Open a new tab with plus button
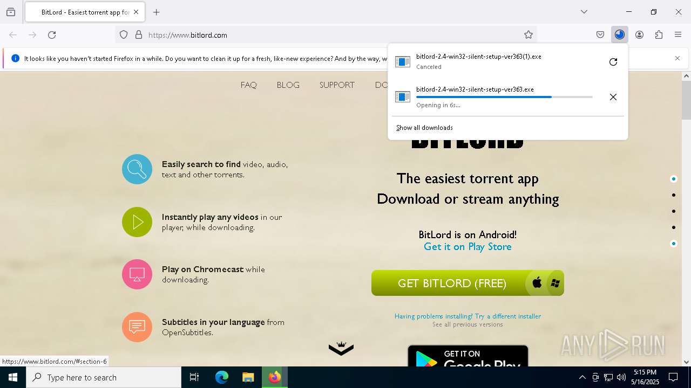This screenshot has height=388, width=691. [157, 12]
